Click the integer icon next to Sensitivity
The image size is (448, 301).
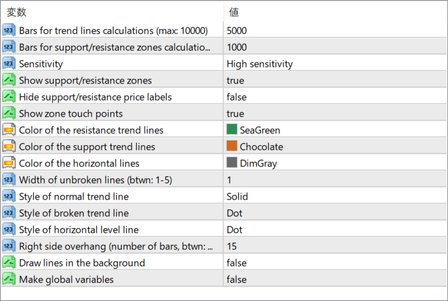tap(9, 64)
